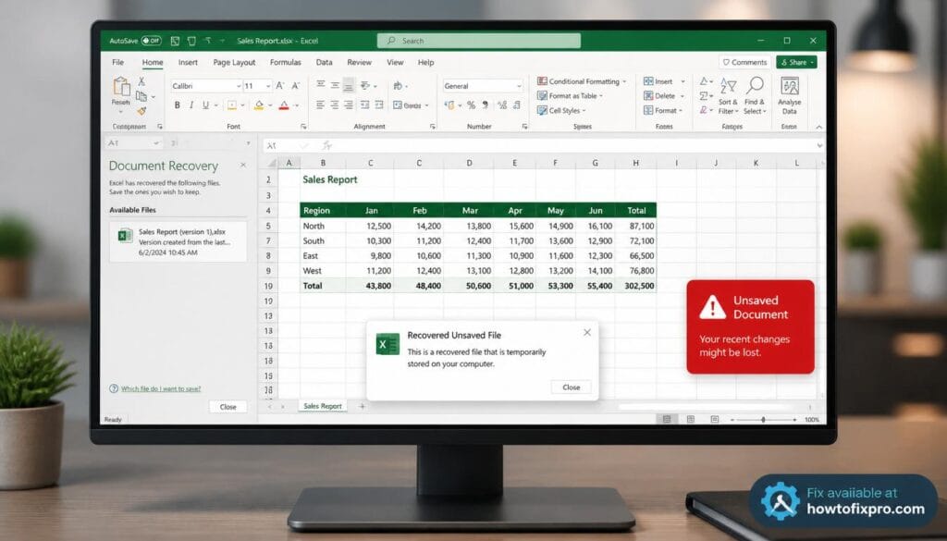The width and height of the screenshot is (947, 541).
Task: Switch to the Insert ribbon tab
Action: click(188, 62)
